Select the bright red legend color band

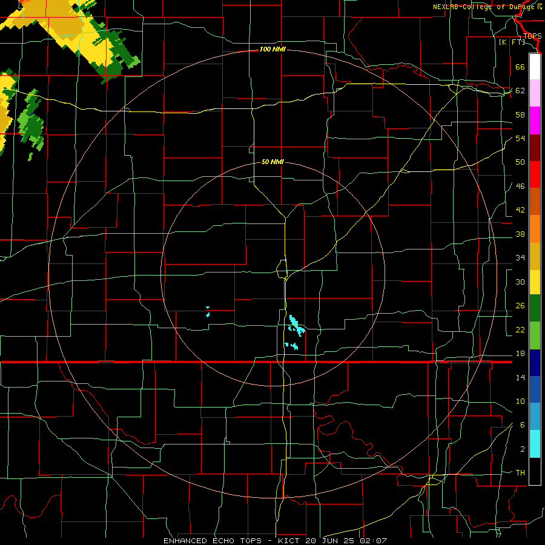pos(535,174)
